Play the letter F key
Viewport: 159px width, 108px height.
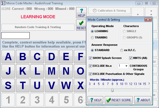tap(80, 56)
